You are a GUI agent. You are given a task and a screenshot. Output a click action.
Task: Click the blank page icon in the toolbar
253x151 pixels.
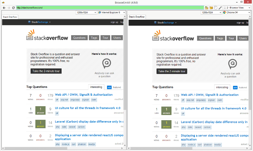coord(216,8)
